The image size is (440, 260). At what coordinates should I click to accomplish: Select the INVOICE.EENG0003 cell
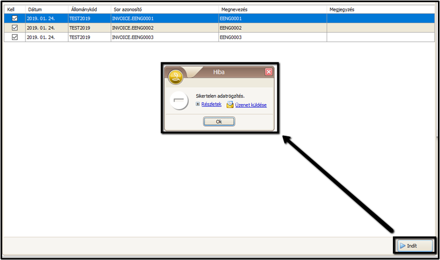[x=165, y=37]
